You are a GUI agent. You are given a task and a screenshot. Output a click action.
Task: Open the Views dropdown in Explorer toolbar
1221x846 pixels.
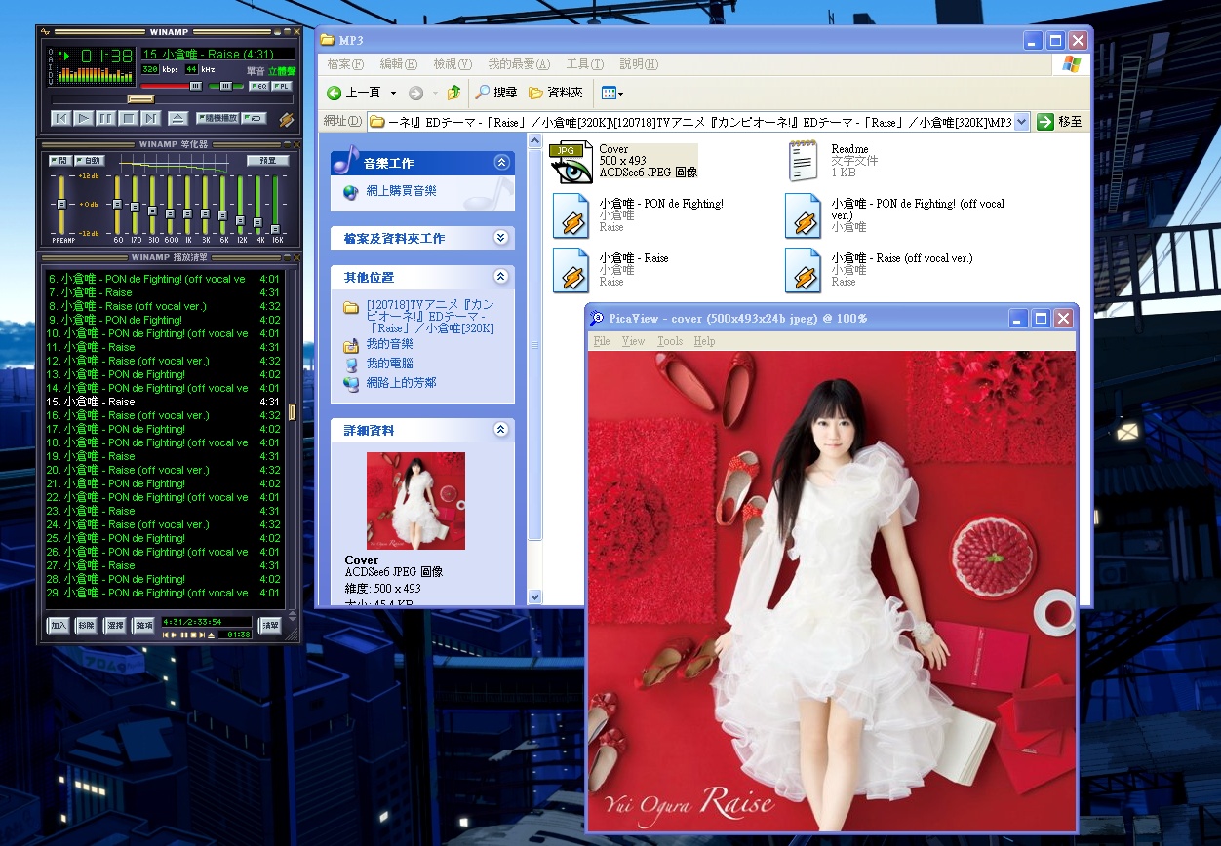point(612,93)
